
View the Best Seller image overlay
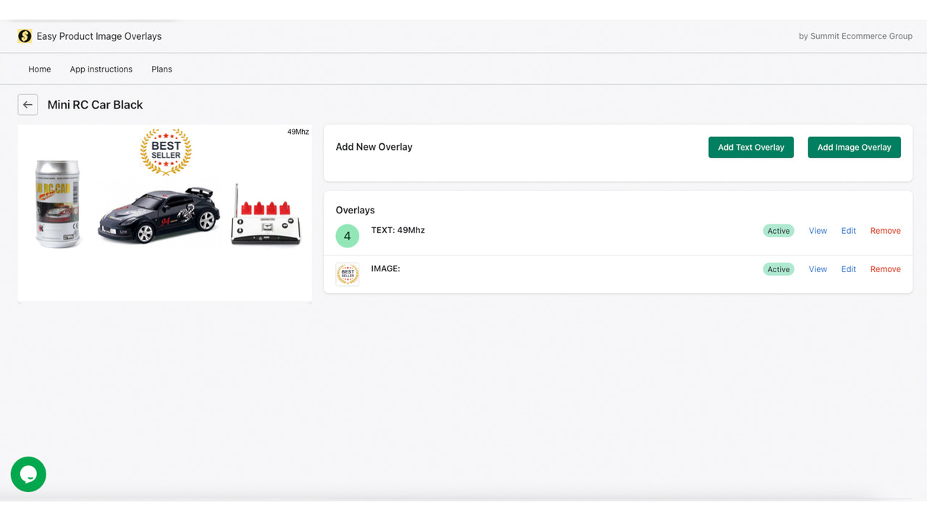click(x=817, y=268)
